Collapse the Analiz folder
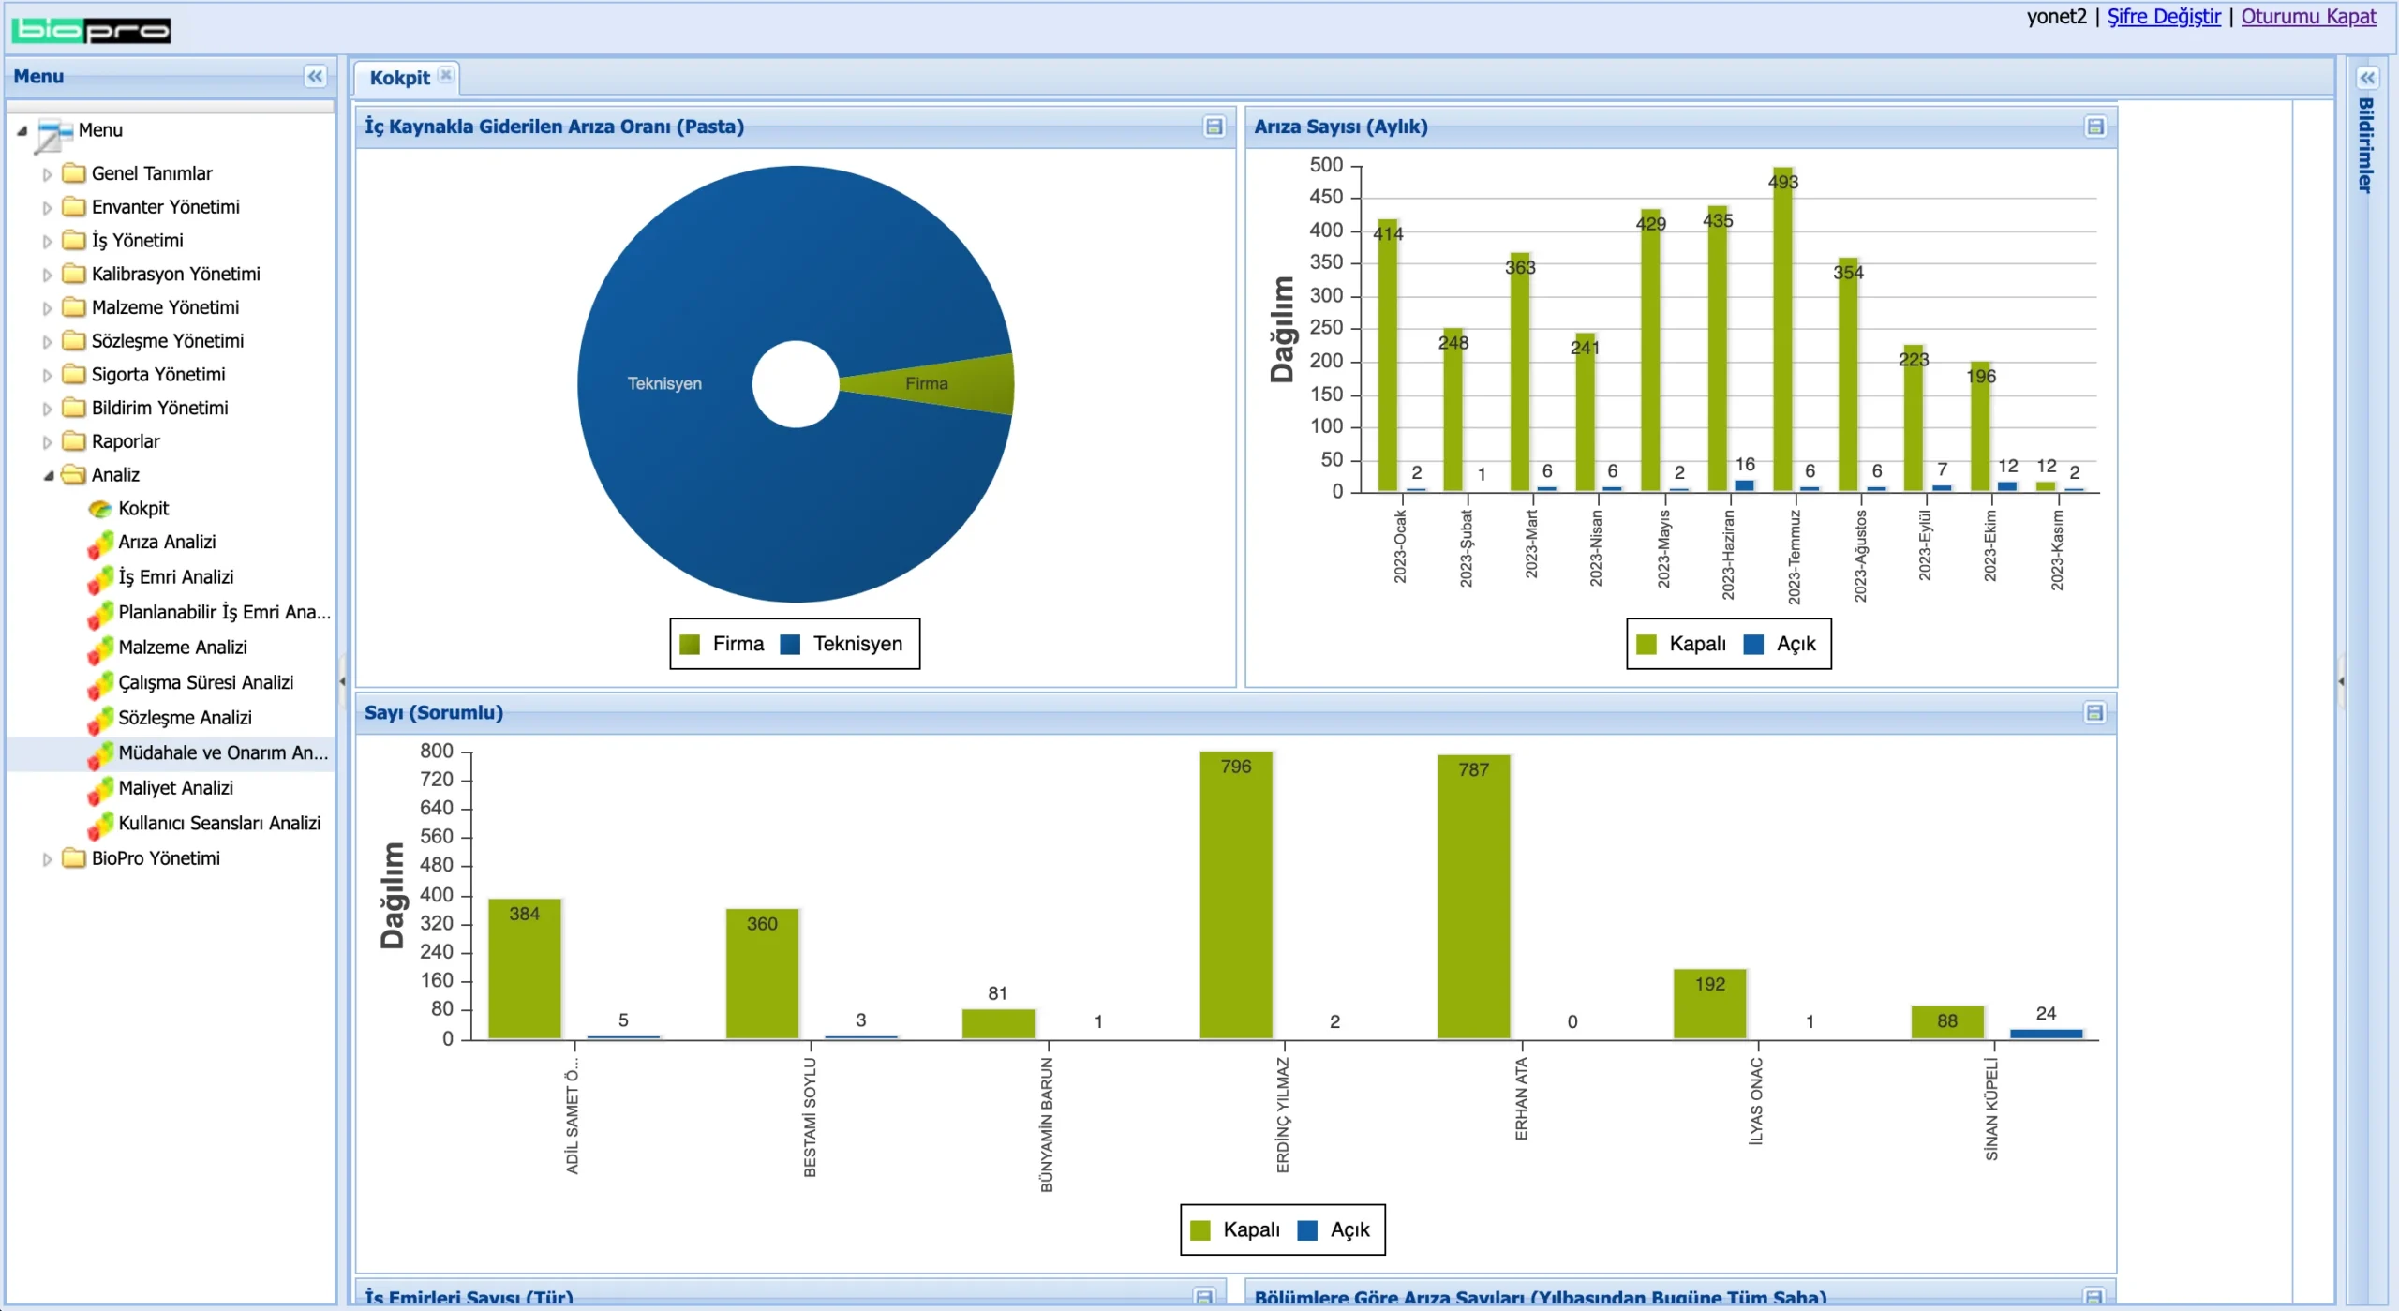Screen dimensions: 2399x1311 (x=48, y=475)
